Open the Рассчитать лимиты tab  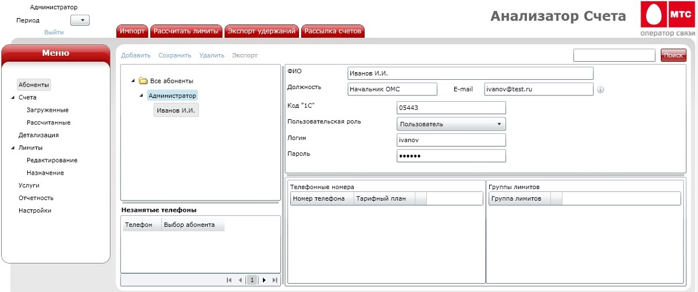pos(186,31)
